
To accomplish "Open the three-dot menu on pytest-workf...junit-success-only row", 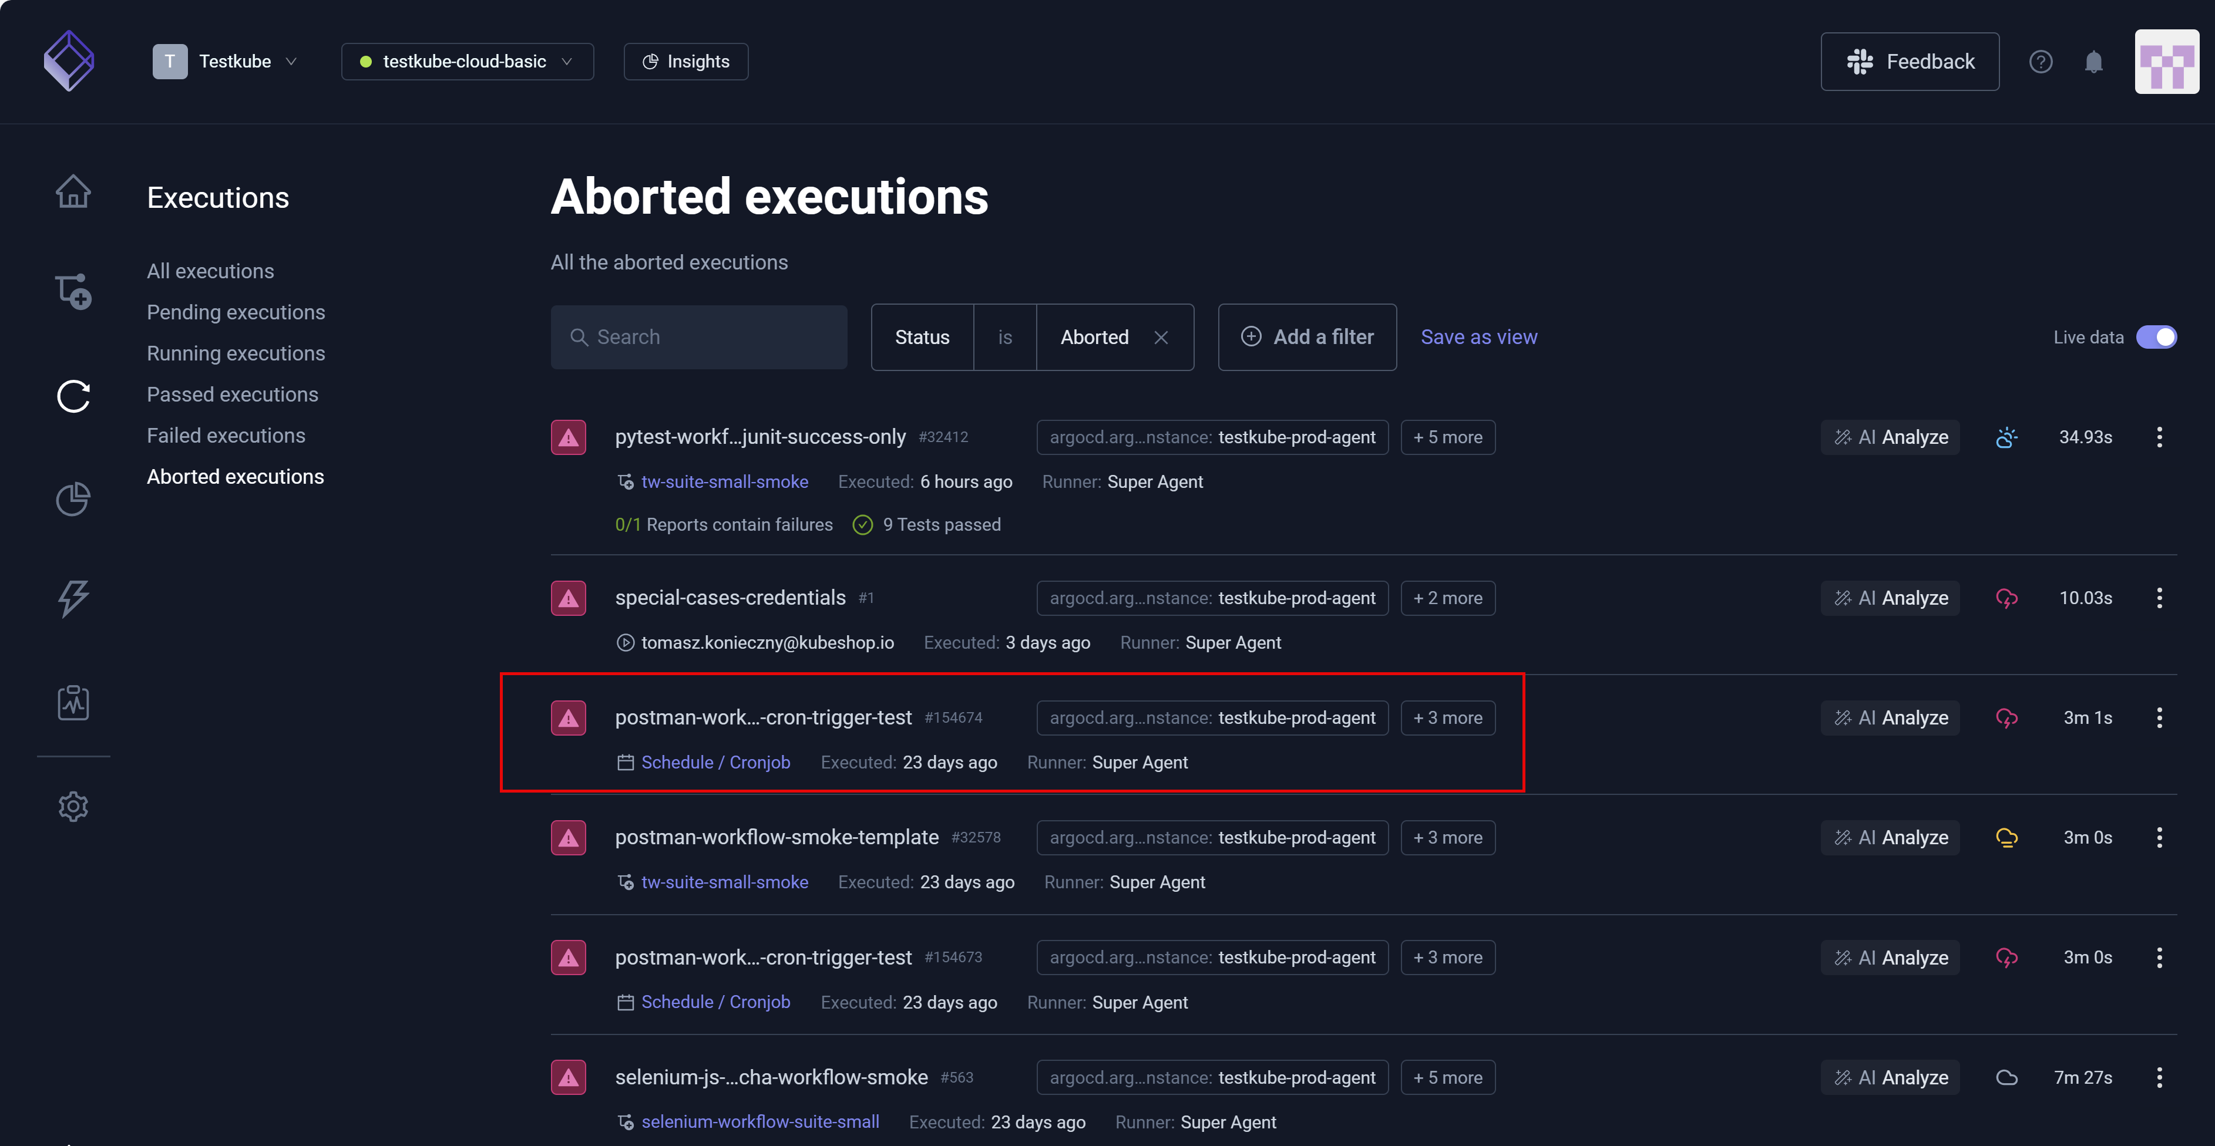I will point(2159,437).
